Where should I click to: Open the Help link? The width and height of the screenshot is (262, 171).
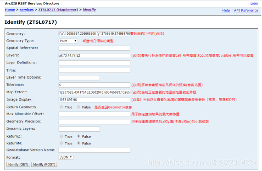226,11
